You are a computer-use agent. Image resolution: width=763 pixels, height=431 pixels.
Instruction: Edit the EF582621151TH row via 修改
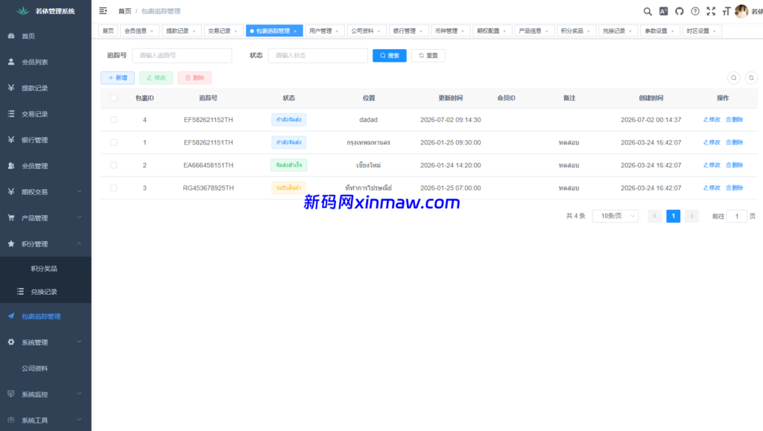(x=712, y=142)
